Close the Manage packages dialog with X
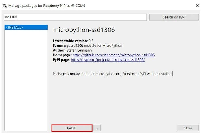 (x=197, y=5)
